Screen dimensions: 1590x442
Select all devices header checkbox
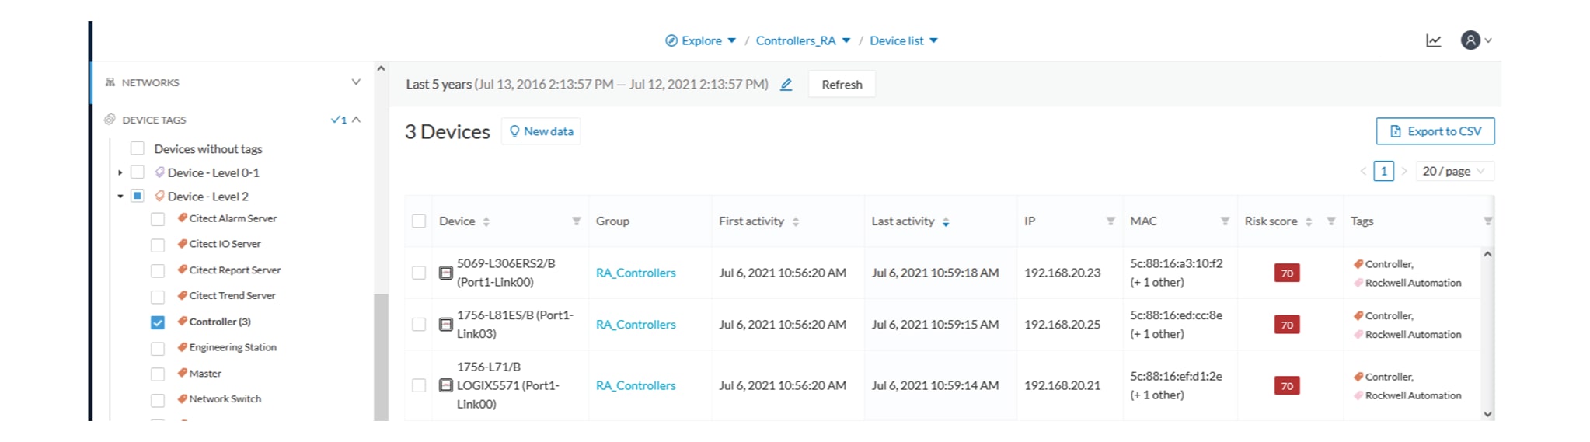click(419, 221)
